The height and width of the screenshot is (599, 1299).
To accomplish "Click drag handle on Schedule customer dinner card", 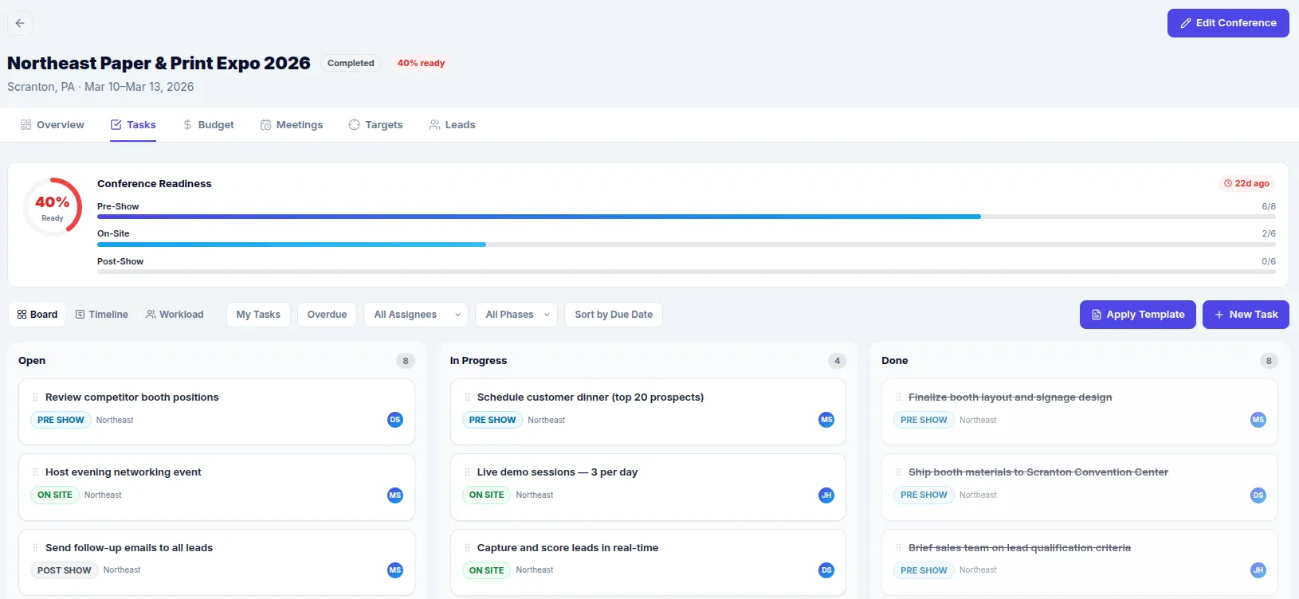I will [467, 397].
